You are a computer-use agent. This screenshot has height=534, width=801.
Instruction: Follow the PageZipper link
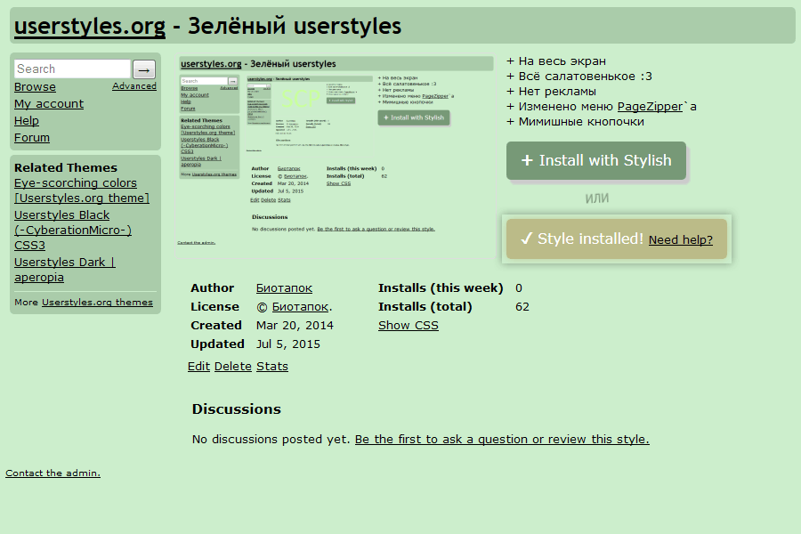[650, 107]
